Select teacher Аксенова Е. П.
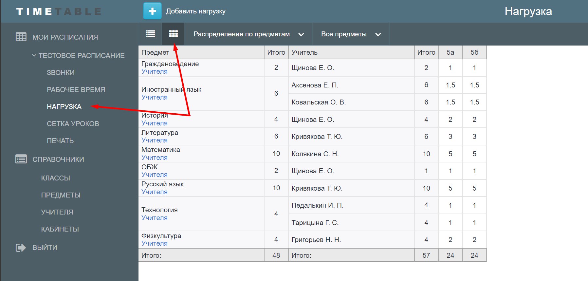Screen dimensions: 588x281 (315, 85)
